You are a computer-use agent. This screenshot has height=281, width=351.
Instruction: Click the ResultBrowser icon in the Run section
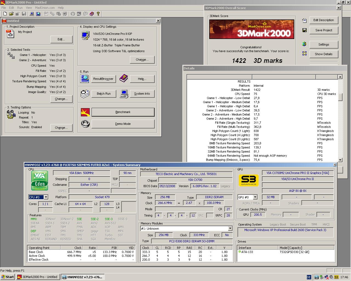tap(84, 79)
